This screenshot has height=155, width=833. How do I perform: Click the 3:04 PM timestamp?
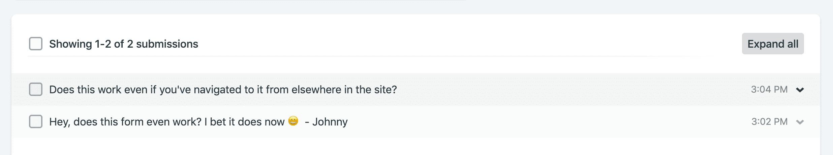pyautogui.click(x=769, y=89)
